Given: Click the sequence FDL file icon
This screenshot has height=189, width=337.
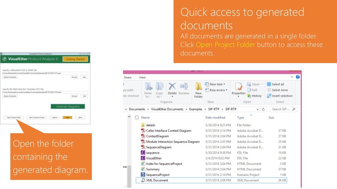Looking at the screenshot, I should pos(143,153).
